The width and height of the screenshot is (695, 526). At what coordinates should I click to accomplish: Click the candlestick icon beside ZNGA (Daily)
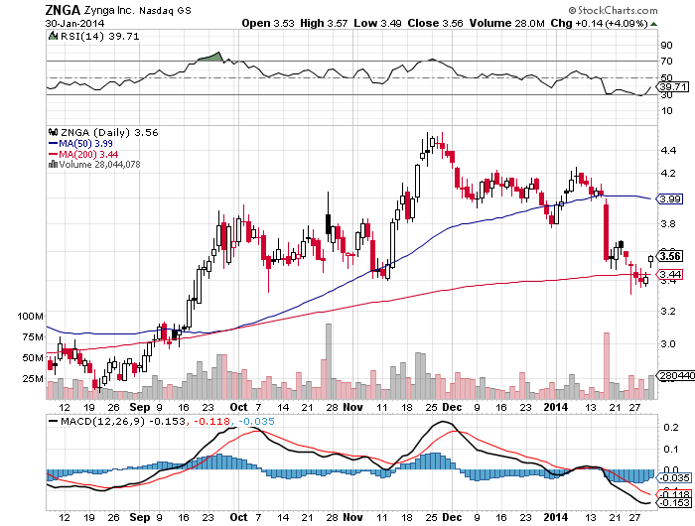click(x=54, y=132)
